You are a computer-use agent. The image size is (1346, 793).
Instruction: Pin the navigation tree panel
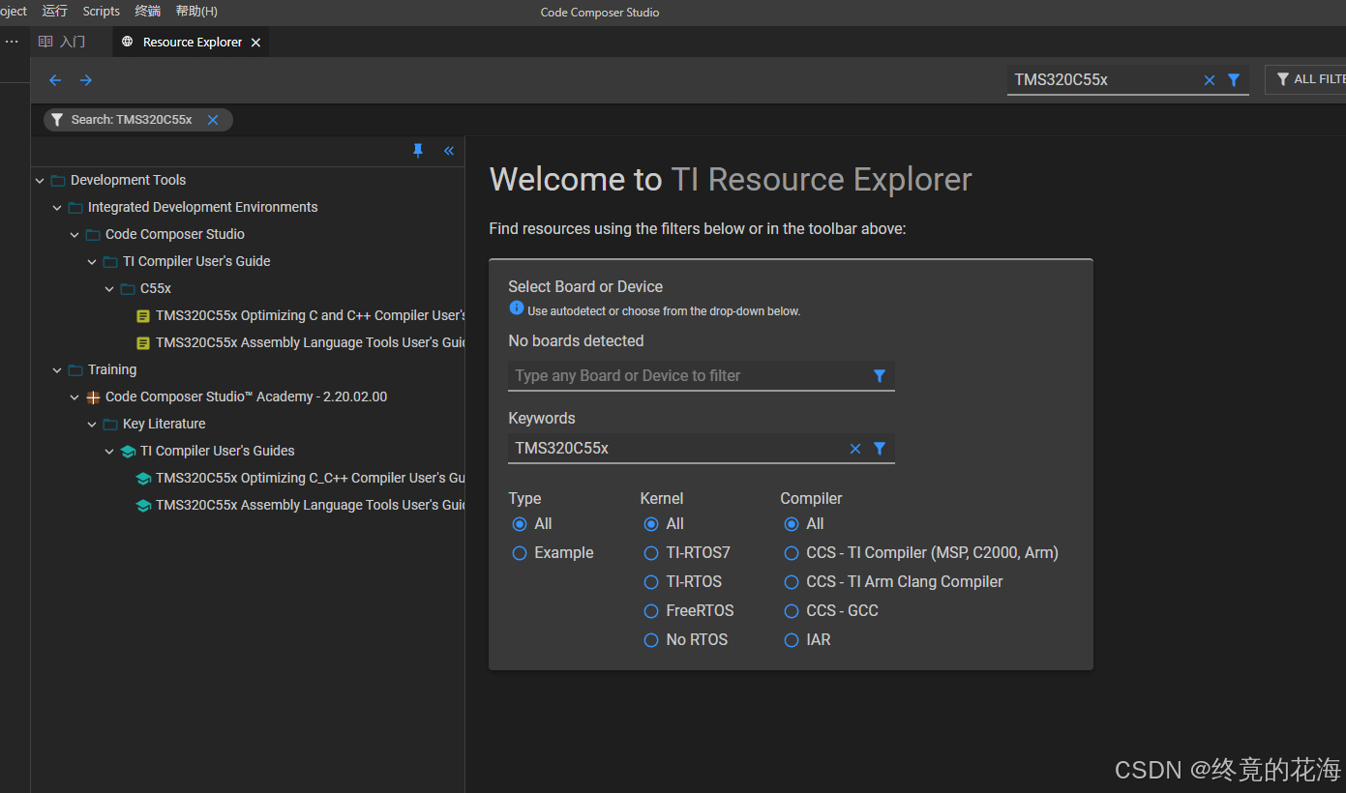[418, 151]
